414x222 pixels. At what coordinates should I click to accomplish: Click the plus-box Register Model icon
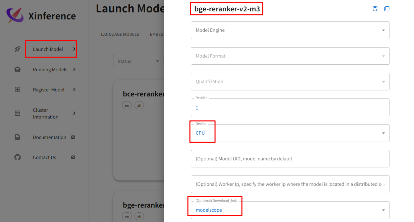pos(17,90)
